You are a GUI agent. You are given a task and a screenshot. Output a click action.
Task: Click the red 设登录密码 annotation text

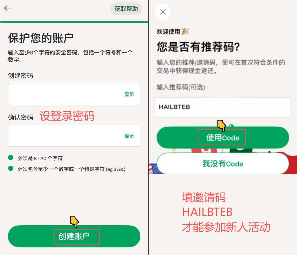(x=67, y=116)
